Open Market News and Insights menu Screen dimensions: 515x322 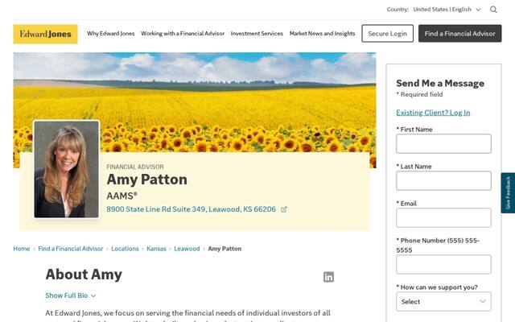322,34
